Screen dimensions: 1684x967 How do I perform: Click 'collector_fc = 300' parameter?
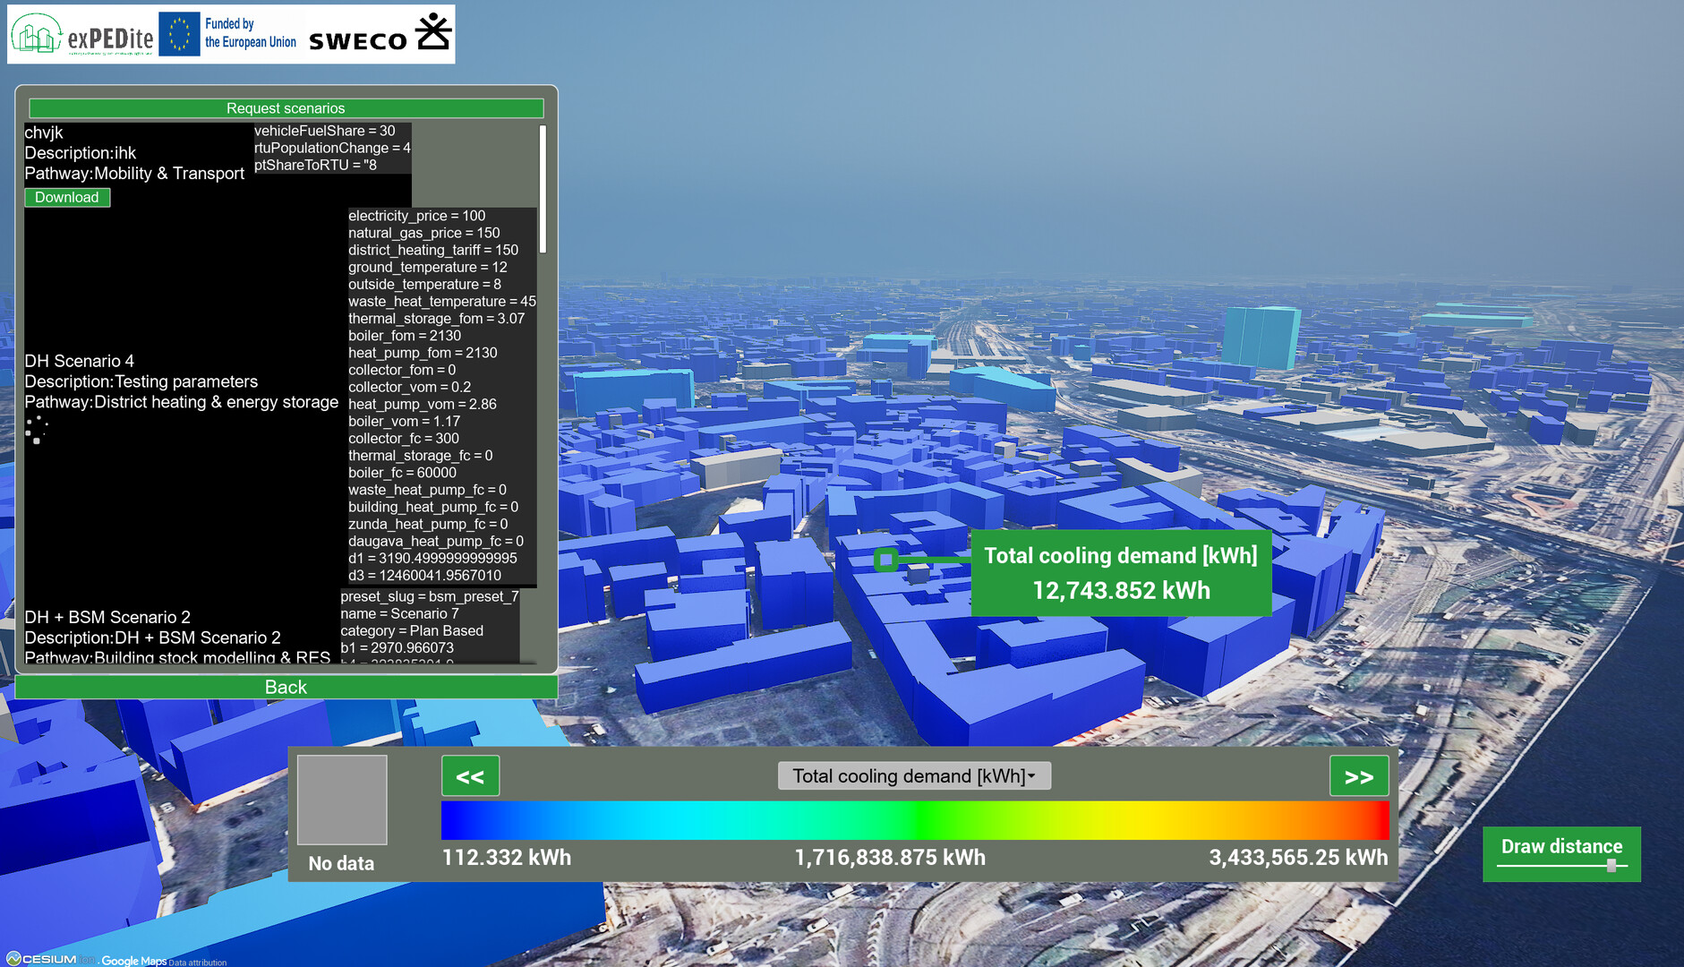tap(403, 439)
